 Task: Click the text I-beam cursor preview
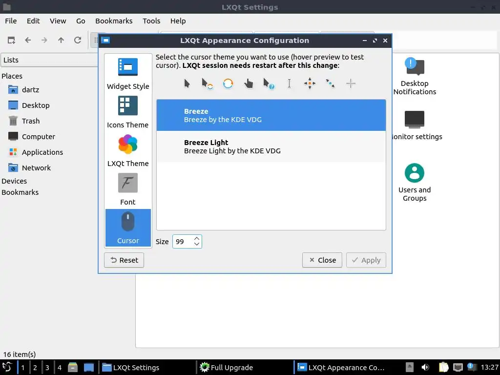289,83
